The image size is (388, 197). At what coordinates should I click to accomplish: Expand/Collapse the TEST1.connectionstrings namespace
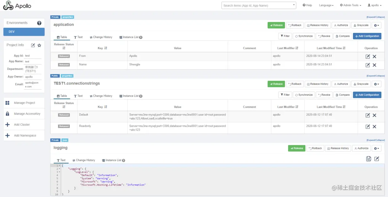(375, 76)
